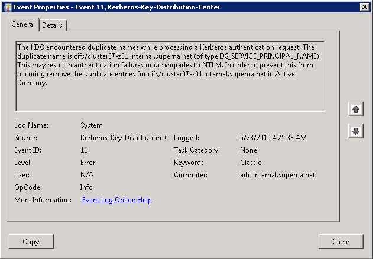373x259 pixels.
Task: Switch to the Details tab
Action: click(53, 25)
